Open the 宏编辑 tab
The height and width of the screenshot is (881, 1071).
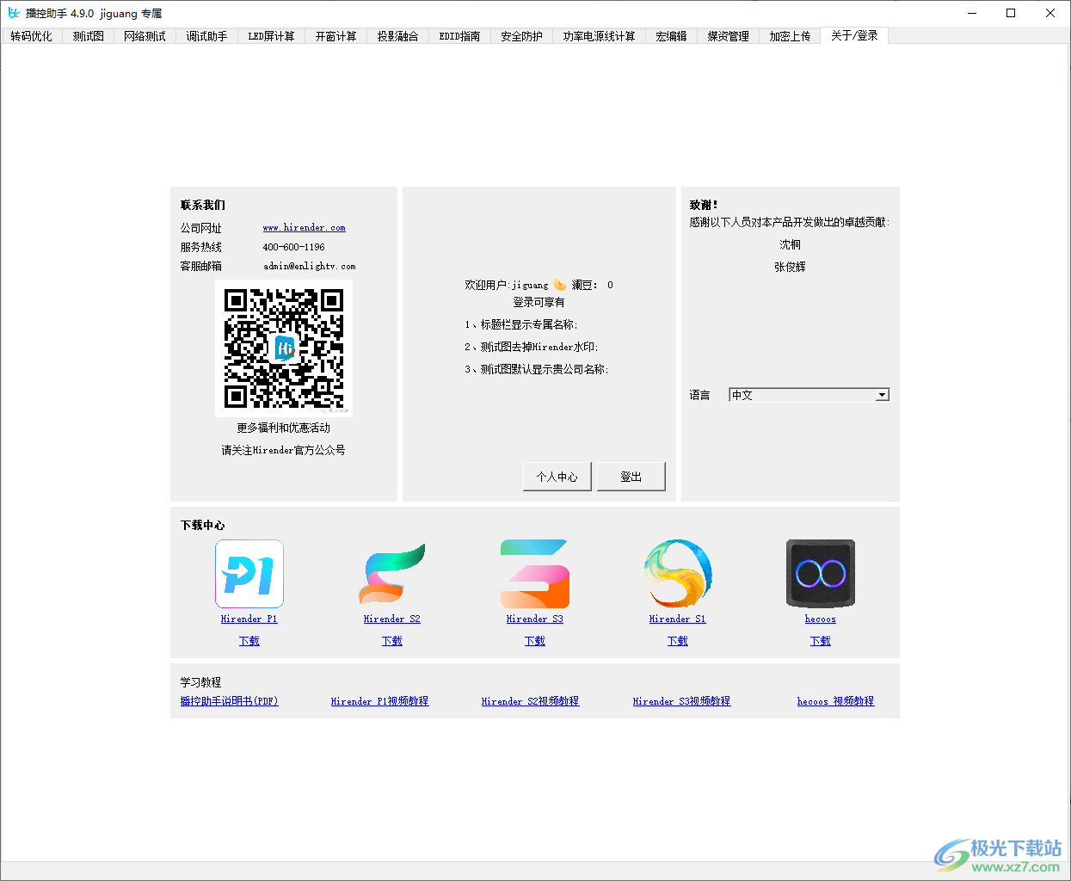[x=670, y=36]
